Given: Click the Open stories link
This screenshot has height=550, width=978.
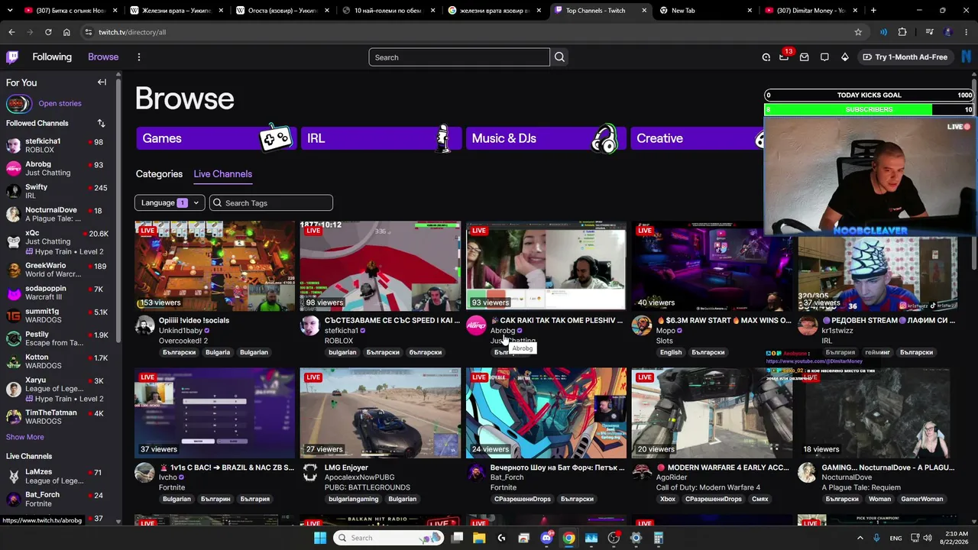Looking at the screenshot, I should 60,103.
